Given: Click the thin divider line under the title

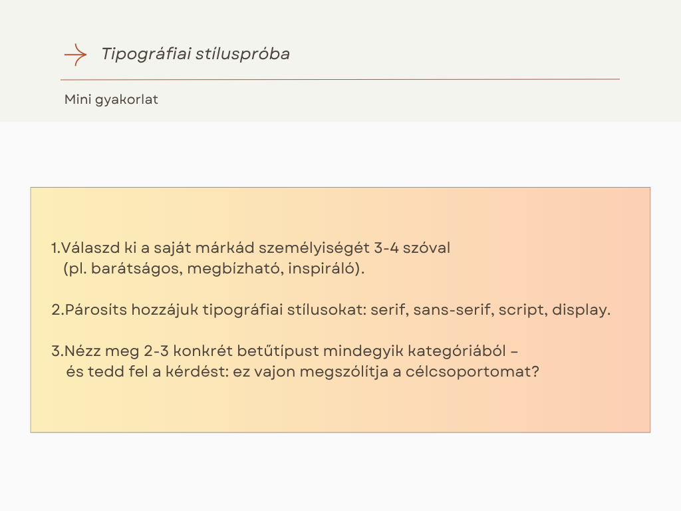Looking at the screenshot, I should tap(340, 79).
